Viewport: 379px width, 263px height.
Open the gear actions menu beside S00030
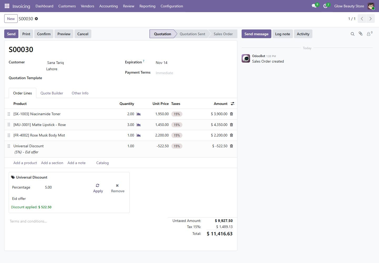36,19
